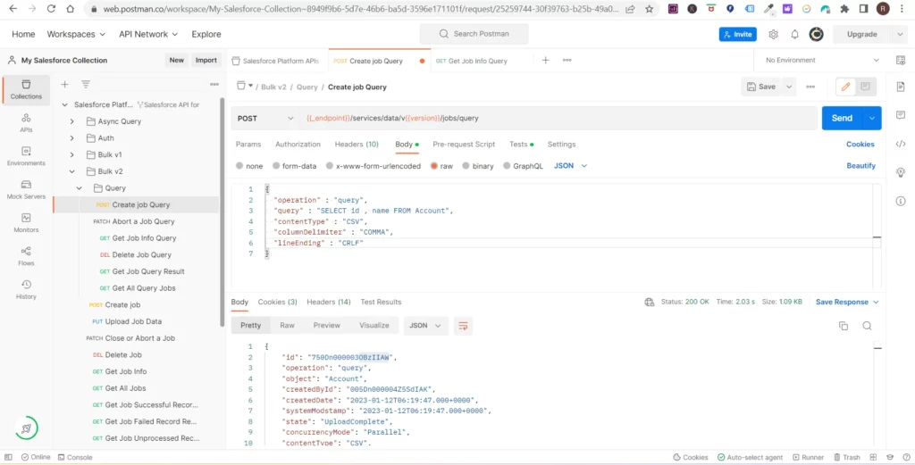Open code snippet icon in right sidebar
The height and width of the screenshot is (465, 915).
click(x=901, y=144)
